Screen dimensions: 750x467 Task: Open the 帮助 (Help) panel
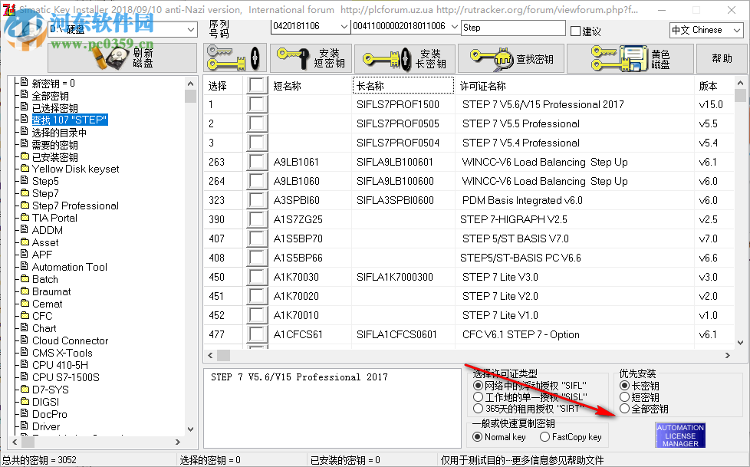click(722, 58)
